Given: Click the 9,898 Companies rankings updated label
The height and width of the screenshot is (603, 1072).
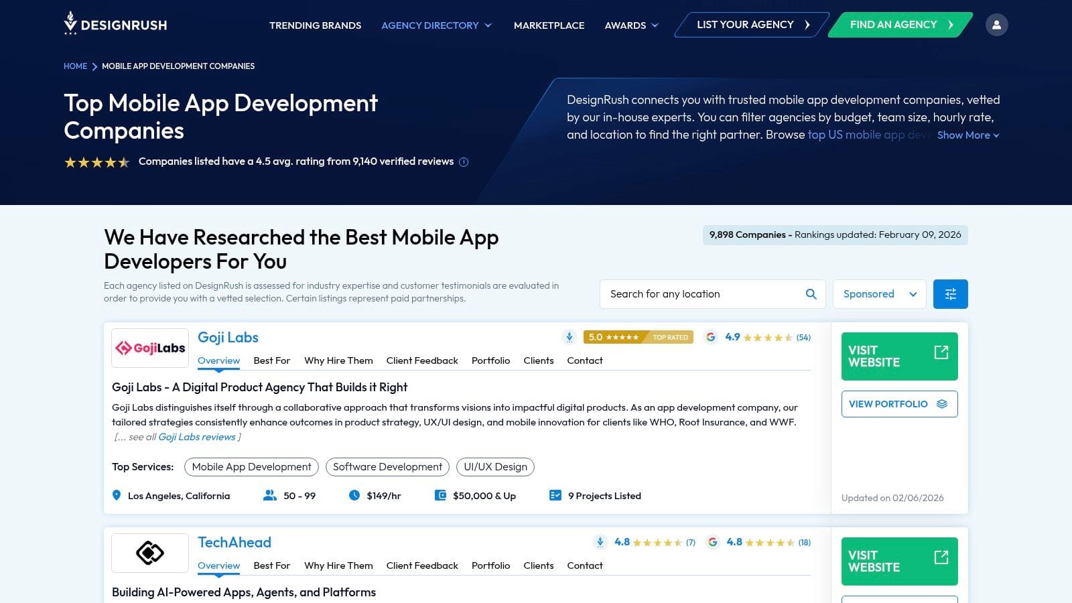Looking at the screenshot, I should (835, 234).
